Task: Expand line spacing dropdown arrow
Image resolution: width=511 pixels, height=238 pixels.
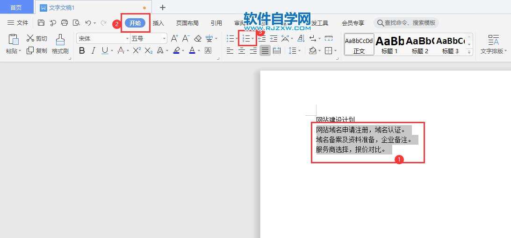Action: pyautogui.click(x=299, y=51)
